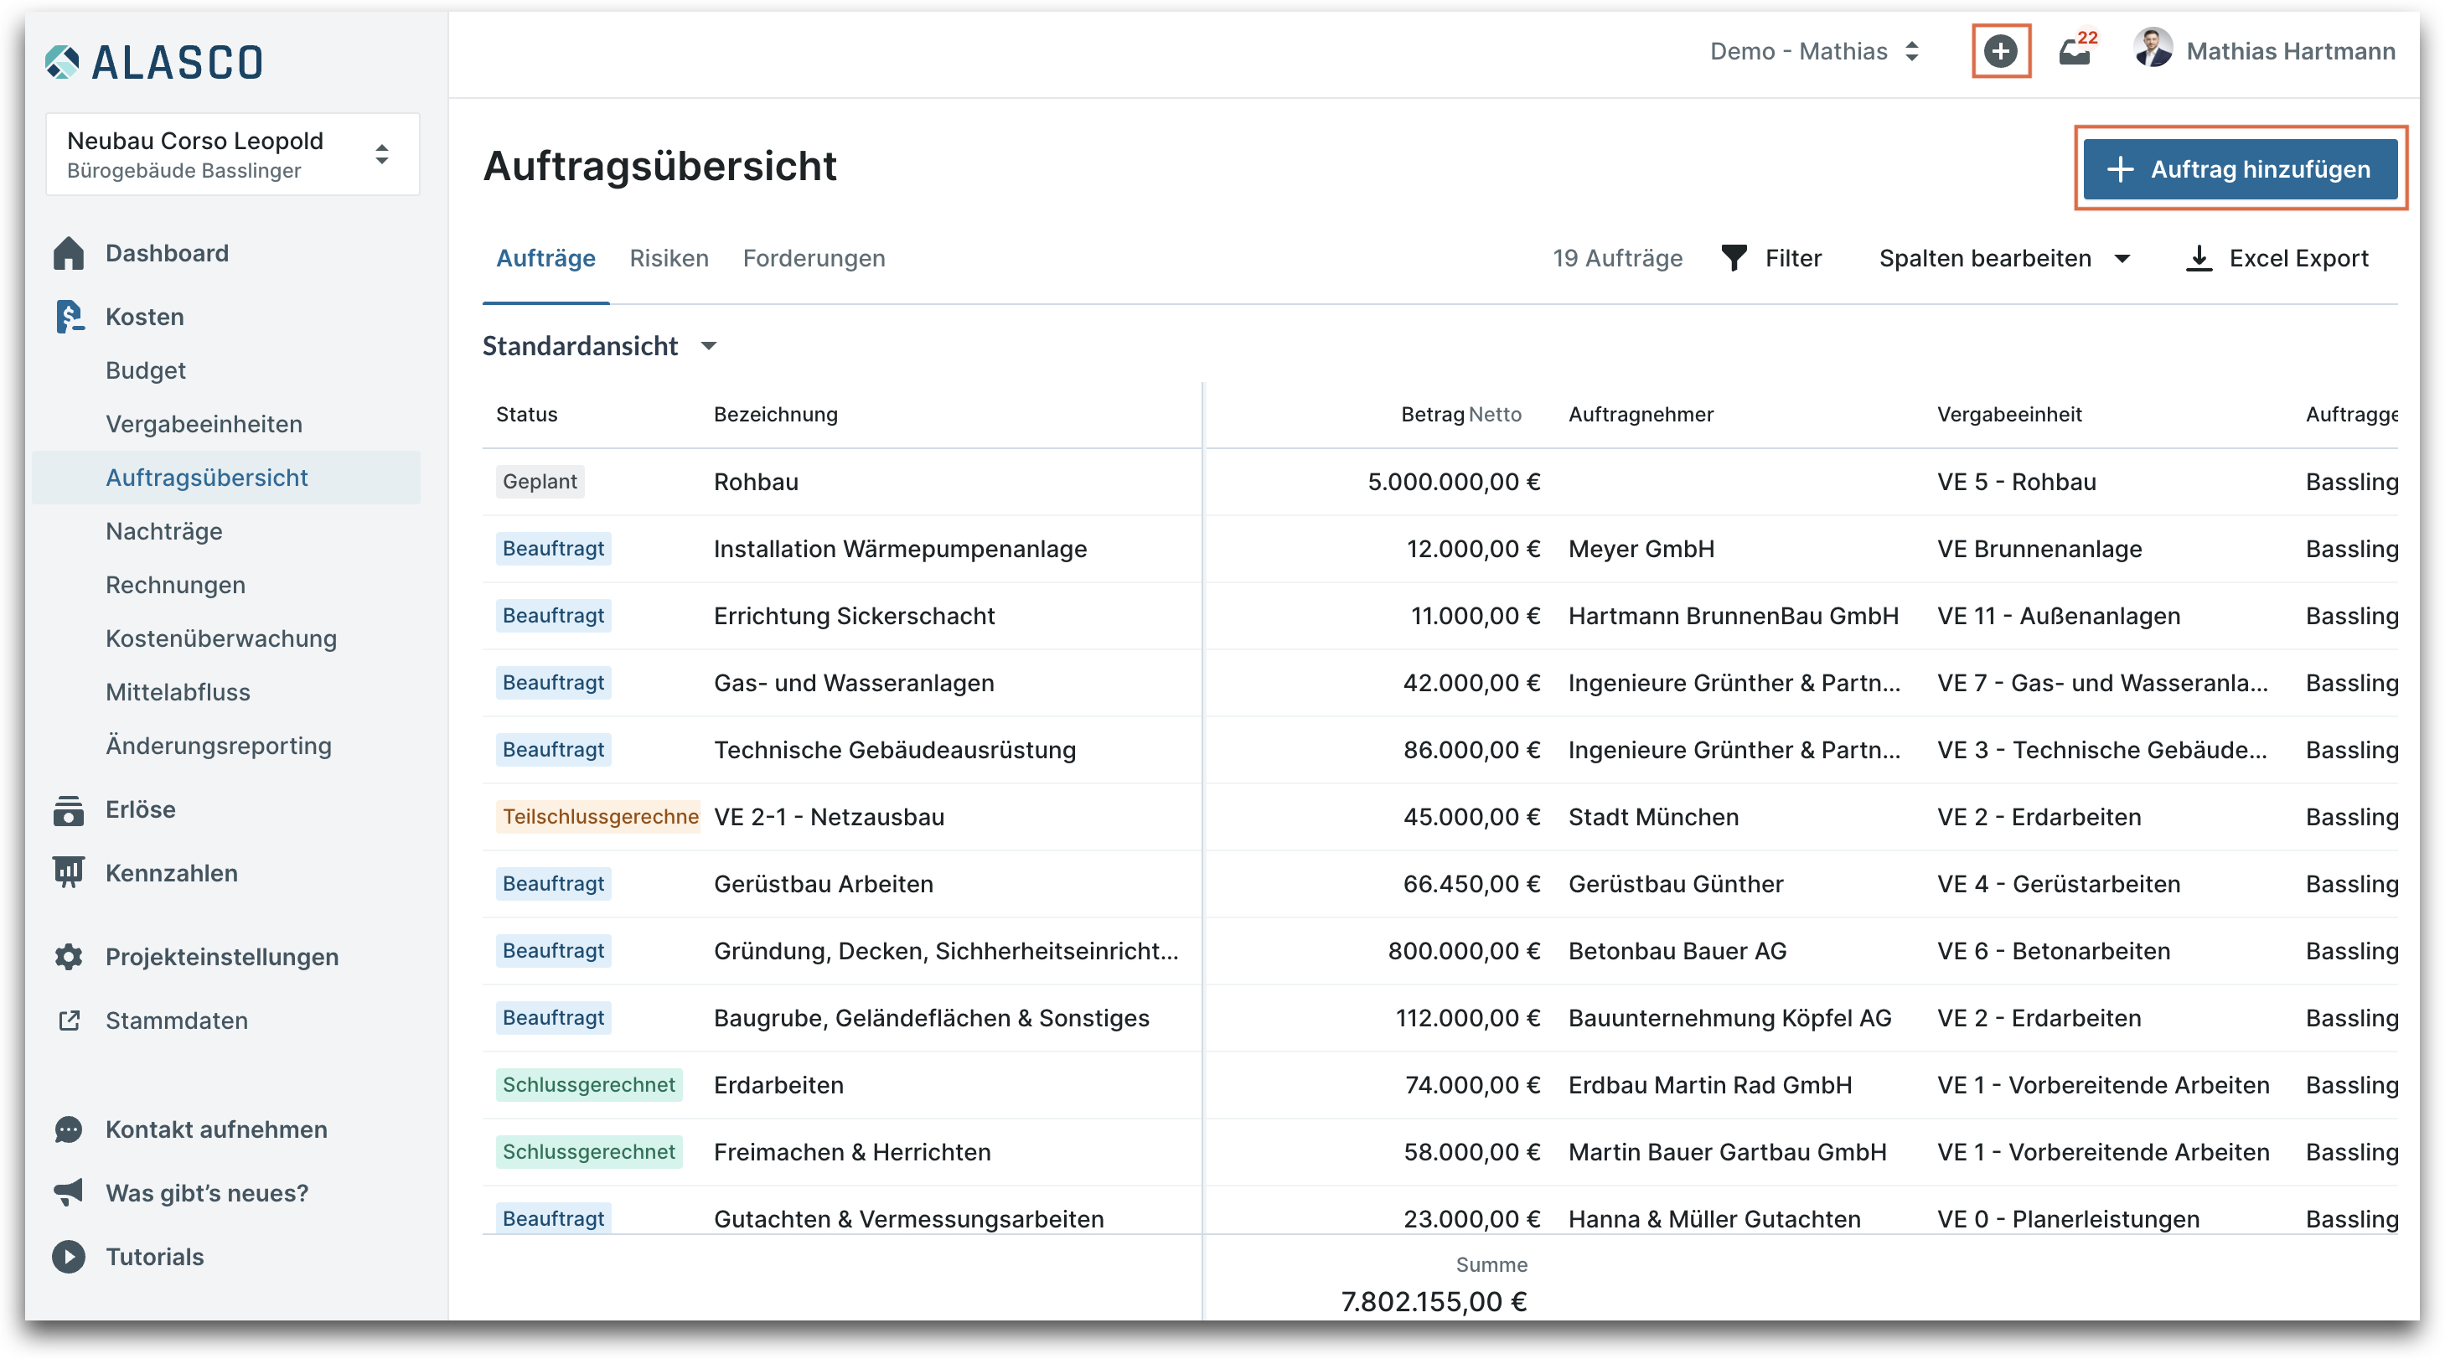
Task: Click the Erlöse icon in the sidebar
Action: point(69,809)
